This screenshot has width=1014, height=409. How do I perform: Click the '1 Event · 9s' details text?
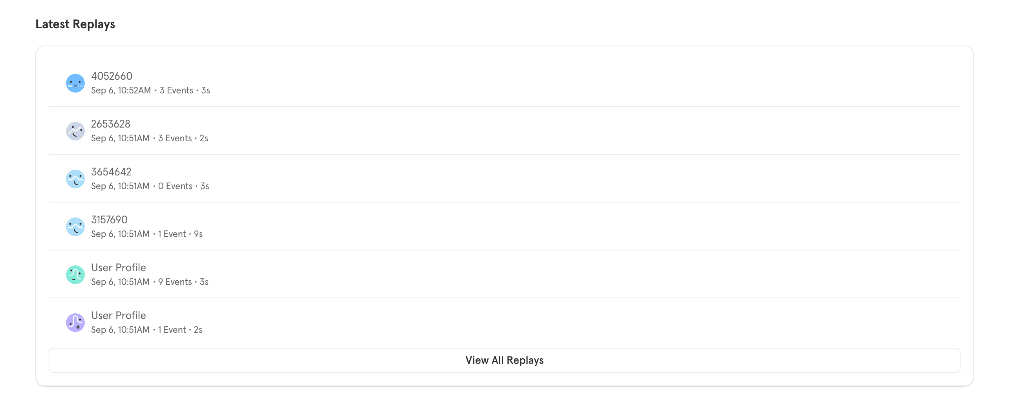147,234
